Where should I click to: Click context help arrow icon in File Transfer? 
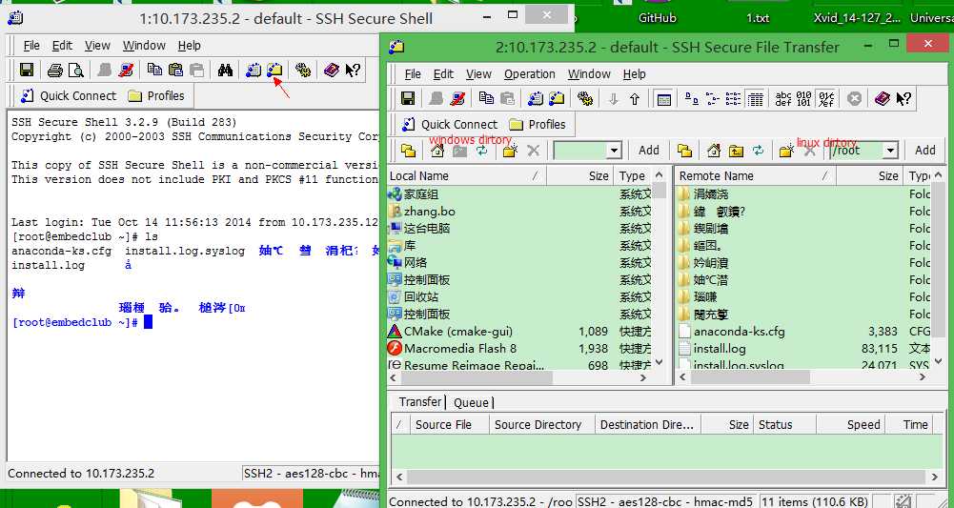[903, 98]
